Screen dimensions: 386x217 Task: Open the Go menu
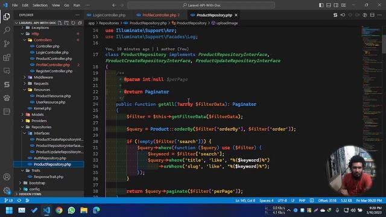click(67, 5)
